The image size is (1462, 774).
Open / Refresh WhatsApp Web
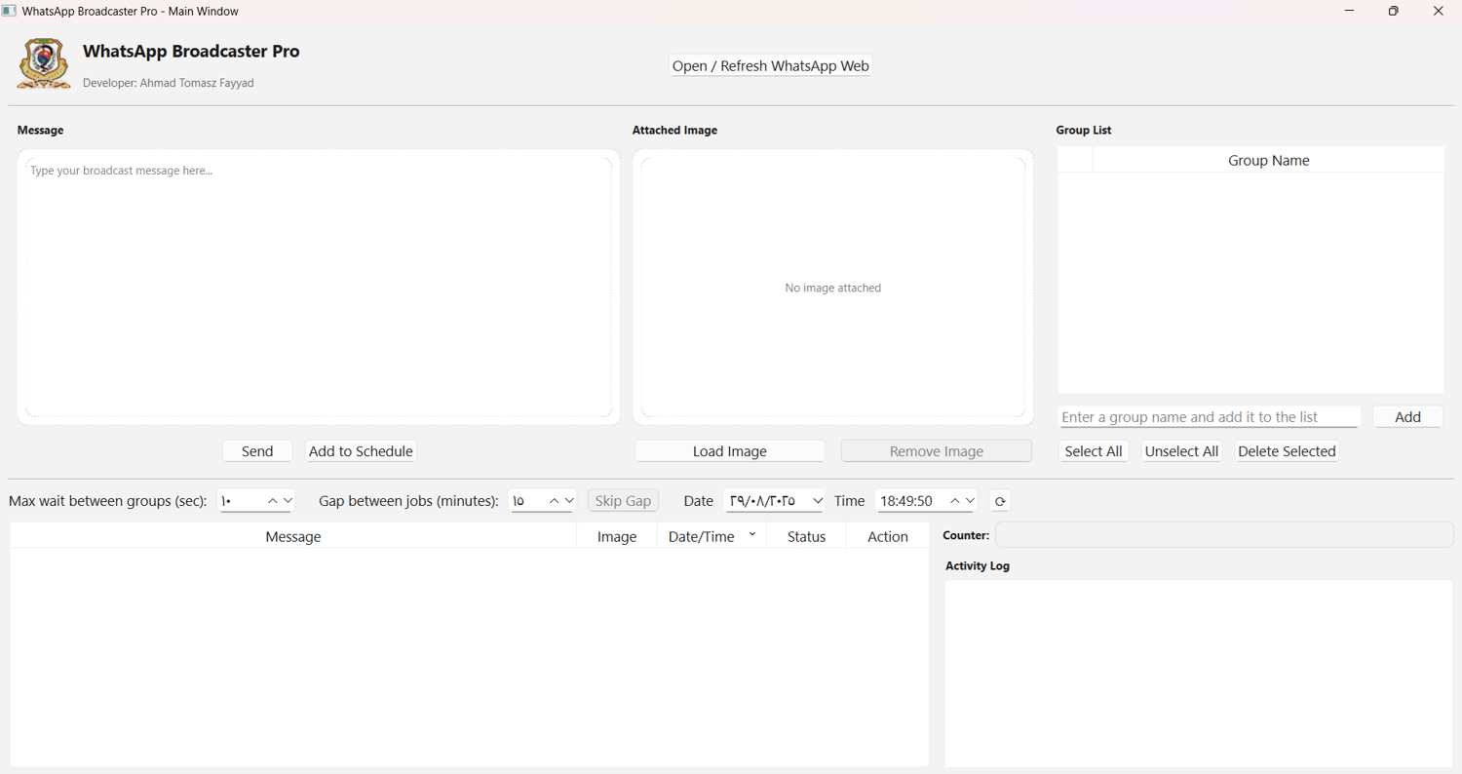(x=770, y=65)
